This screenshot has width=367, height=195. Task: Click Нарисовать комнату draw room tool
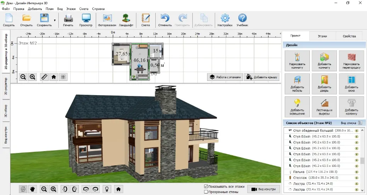(297, 61)
